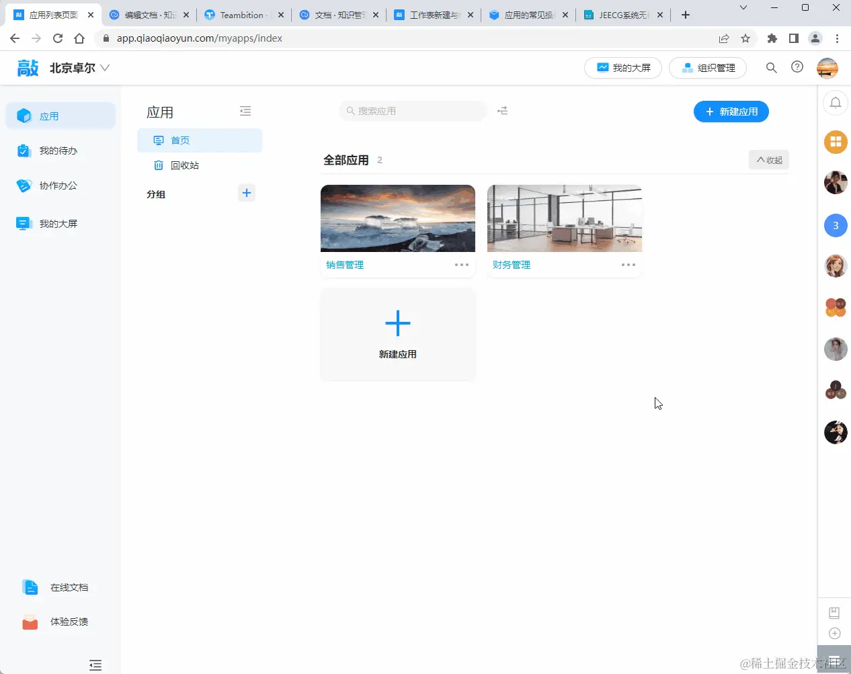Open the blue circle numbered 3
The width and height of the screenshot is (851, 674).
836,225
